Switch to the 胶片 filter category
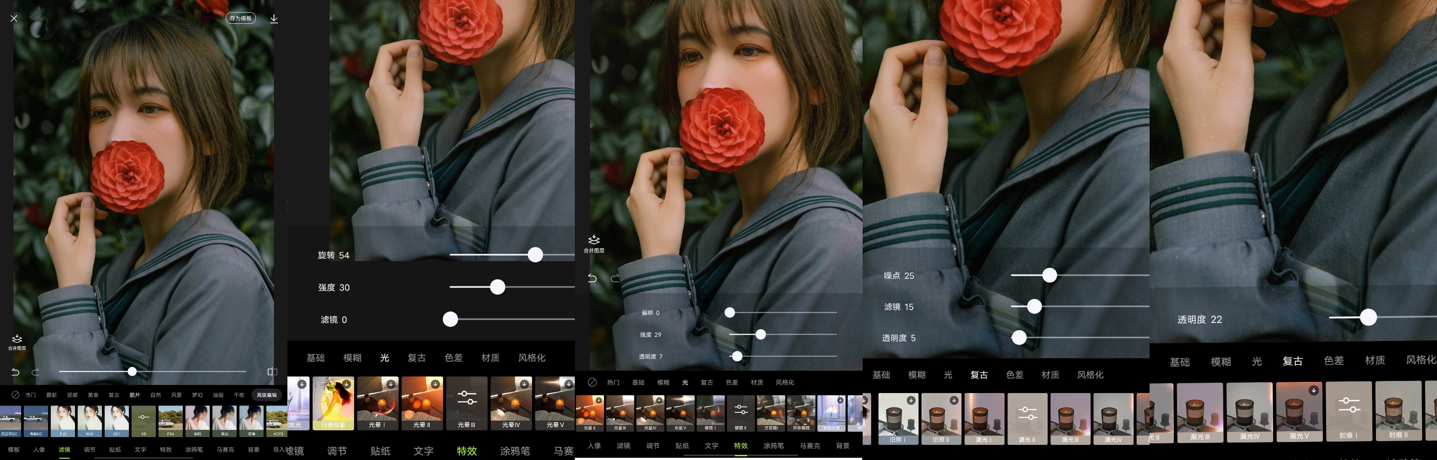The width and height of the screenshot is (1437, 460). [134, 395]
